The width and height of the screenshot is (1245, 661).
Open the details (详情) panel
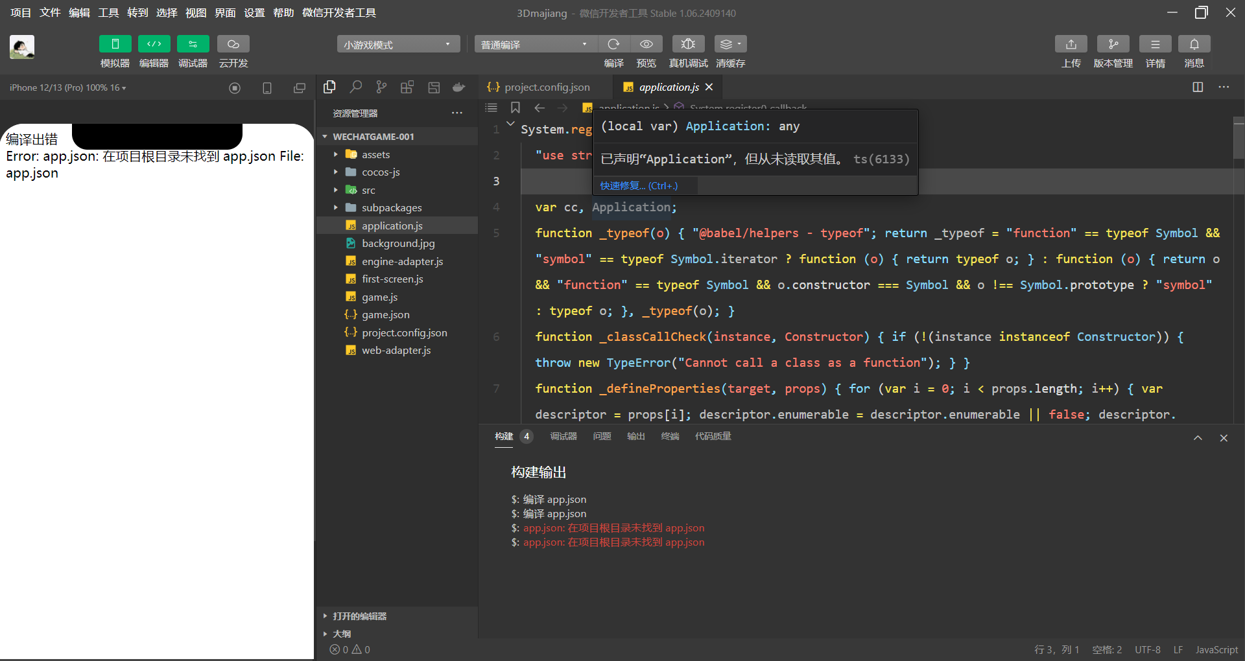click(x=1156, y=44)
